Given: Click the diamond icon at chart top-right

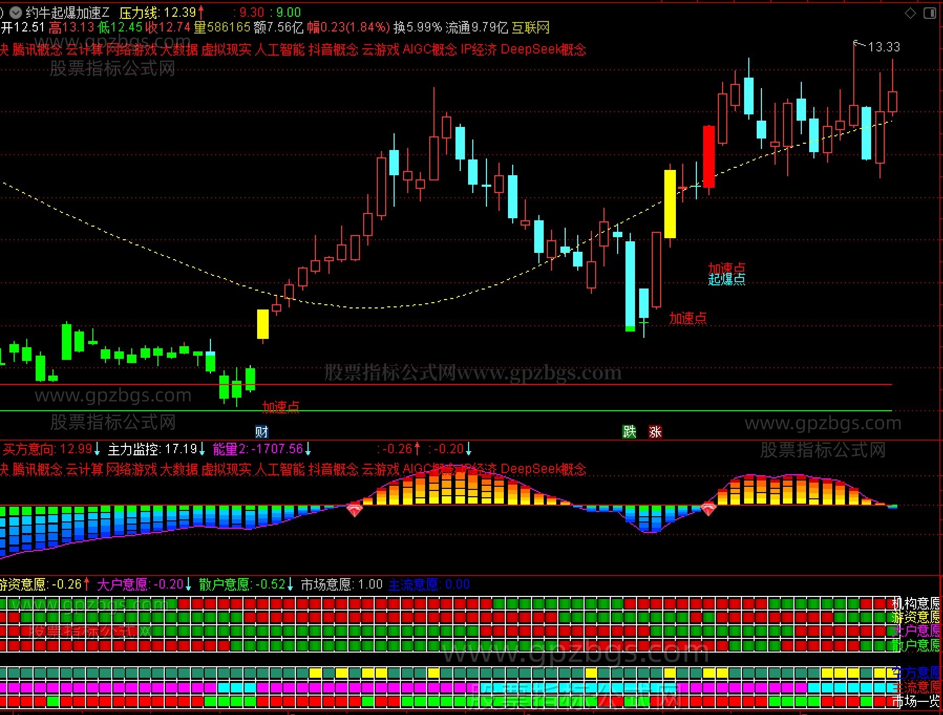Looking at the screenshot, I should [911, 13].
